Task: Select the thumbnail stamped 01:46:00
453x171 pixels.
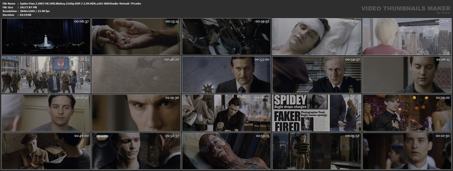Action: click(46, 151)
